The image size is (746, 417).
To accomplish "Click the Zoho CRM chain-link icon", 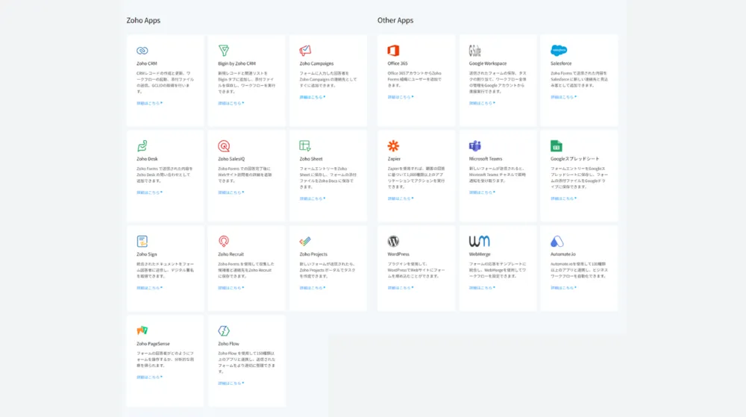I will pos(142,51).
